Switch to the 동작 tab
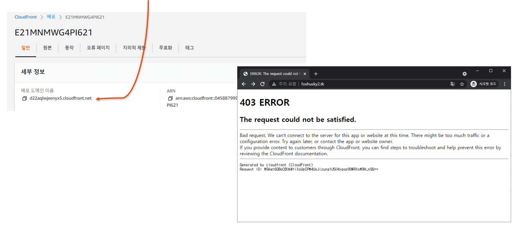Image resolution: width=519 pixels, height=227 pixels. point(69,48)
